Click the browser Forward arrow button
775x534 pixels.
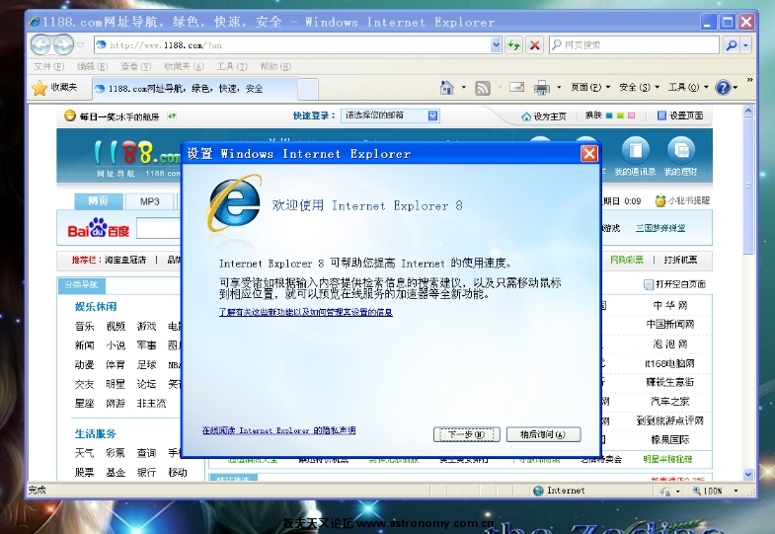coord(63,45)
